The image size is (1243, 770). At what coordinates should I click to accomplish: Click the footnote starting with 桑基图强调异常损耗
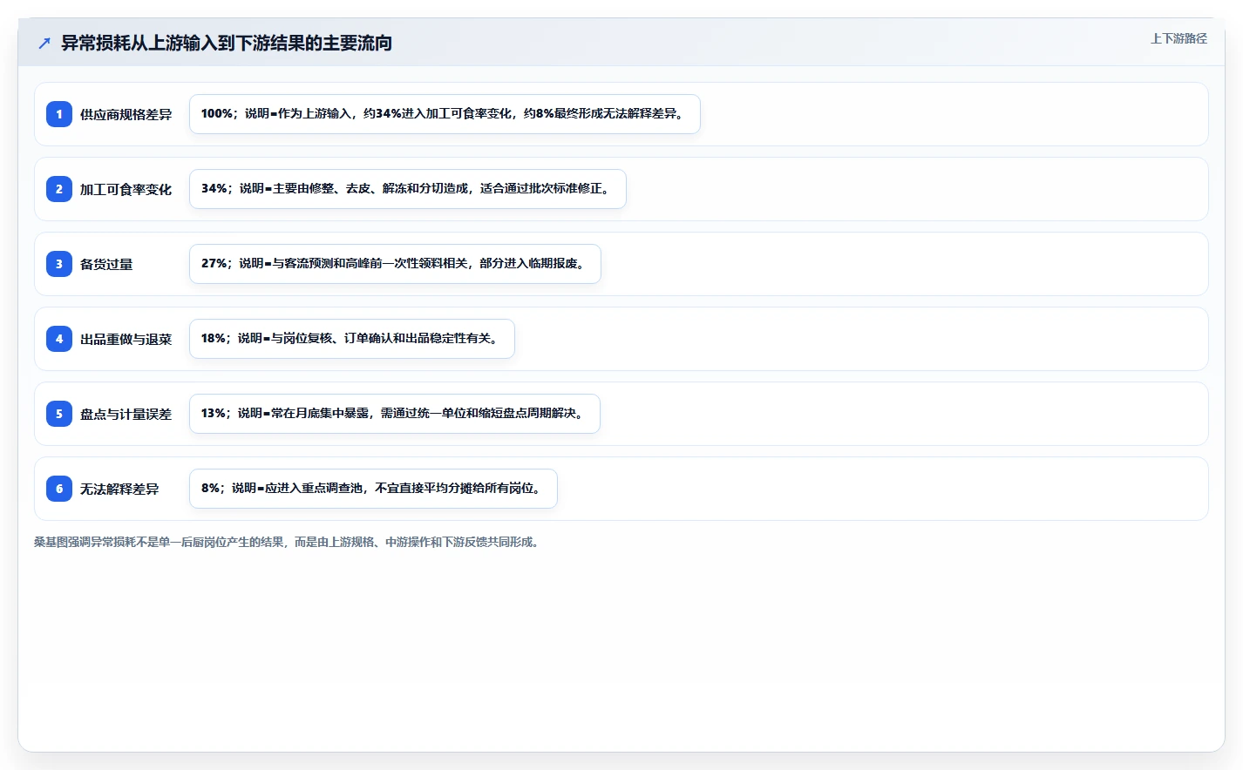coord(289,542)
